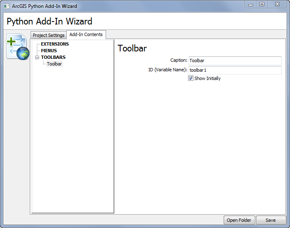Image resolution: width=290 pixels, height=228 pixels.
Task: Click the Add-In Wizard globe document icon
Action: [18, 46]
